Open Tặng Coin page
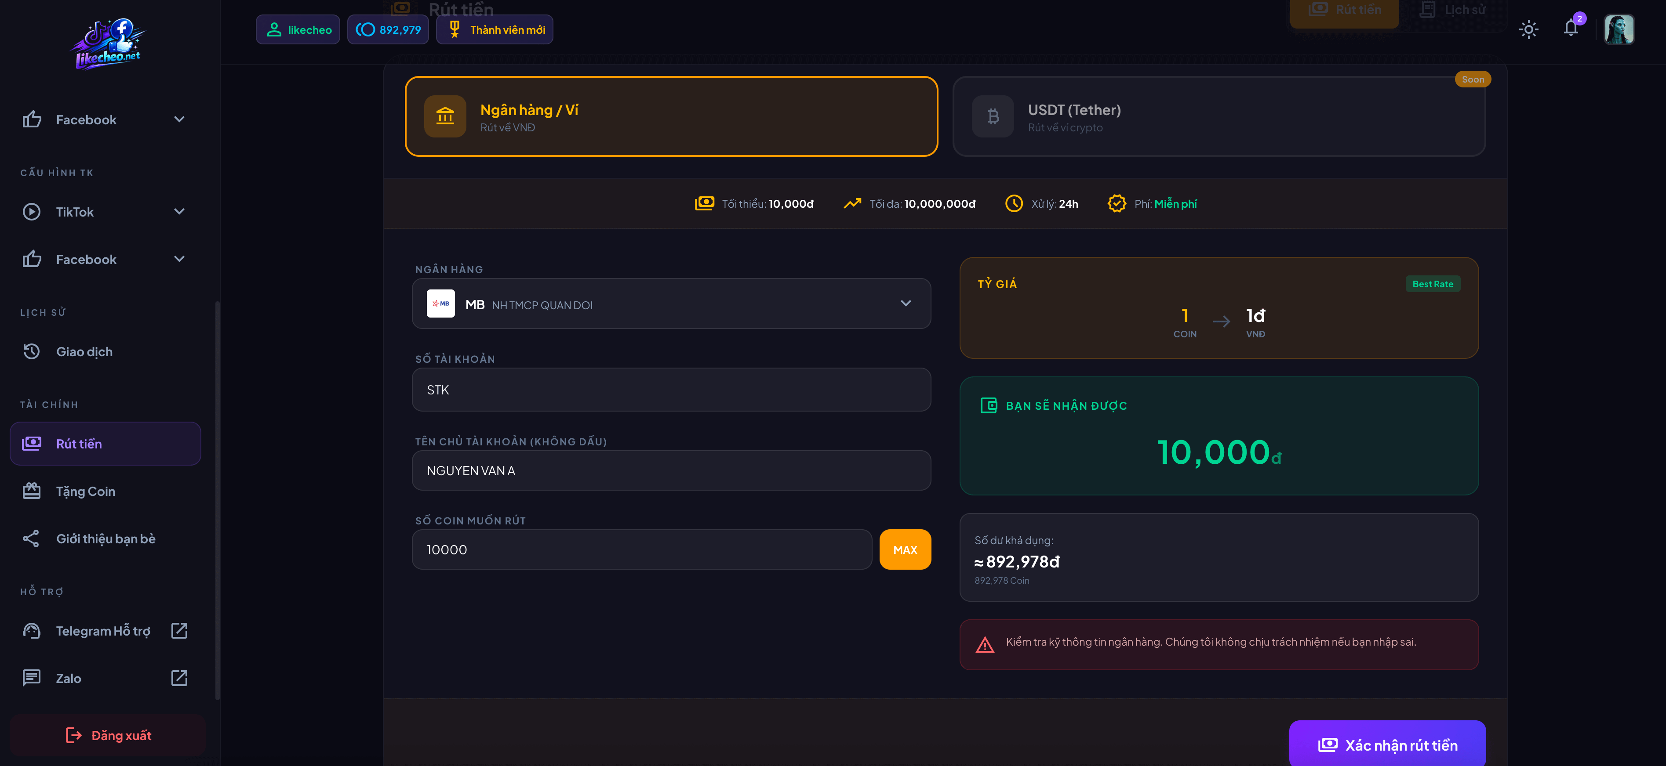The height and width of the screenshot is (766, 1666). [105, 491]
